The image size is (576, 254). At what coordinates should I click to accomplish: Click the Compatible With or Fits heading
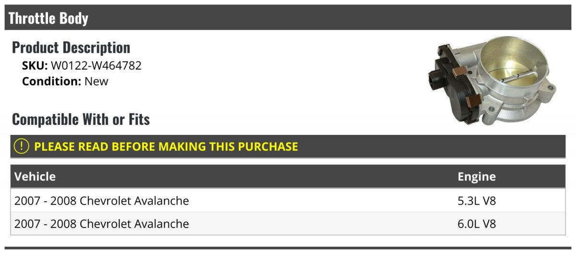point(81,119)
